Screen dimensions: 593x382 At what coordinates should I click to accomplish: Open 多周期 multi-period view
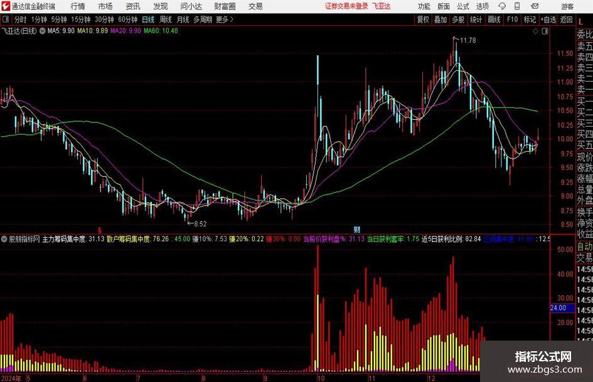202,19
